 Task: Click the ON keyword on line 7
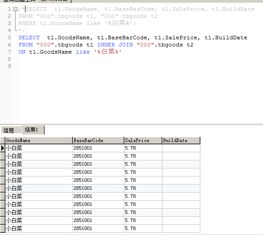point(22,52)
